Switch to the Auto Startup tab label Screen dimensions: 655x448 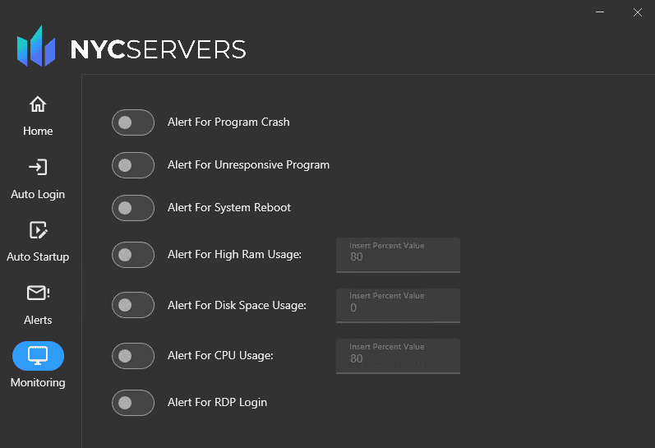click(x=38, y=256)
